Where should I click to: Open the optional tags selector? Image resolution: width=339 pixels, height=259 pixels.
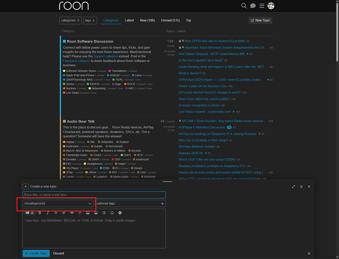pyautogui.click(x=131, y=204)
